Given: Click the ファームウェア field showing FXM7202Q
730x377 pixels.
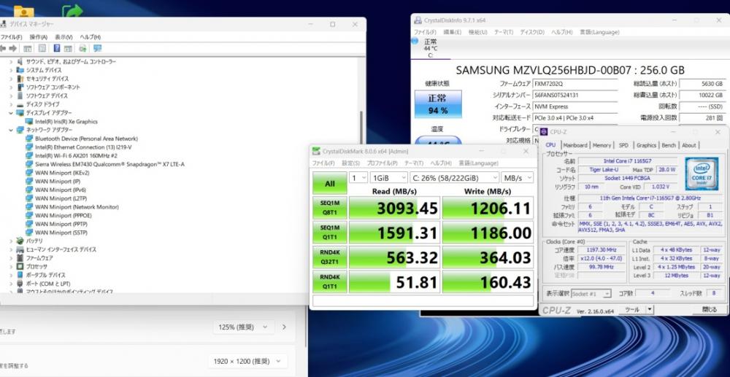Looking at the screenshot, I should pyautogui.click(x=575, y=84).
